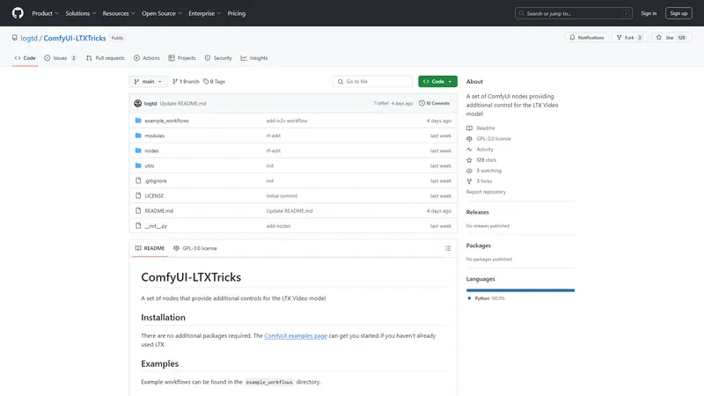The image size is (704, 396).
Task: Click the Sign in link
Action: [649, 13]
